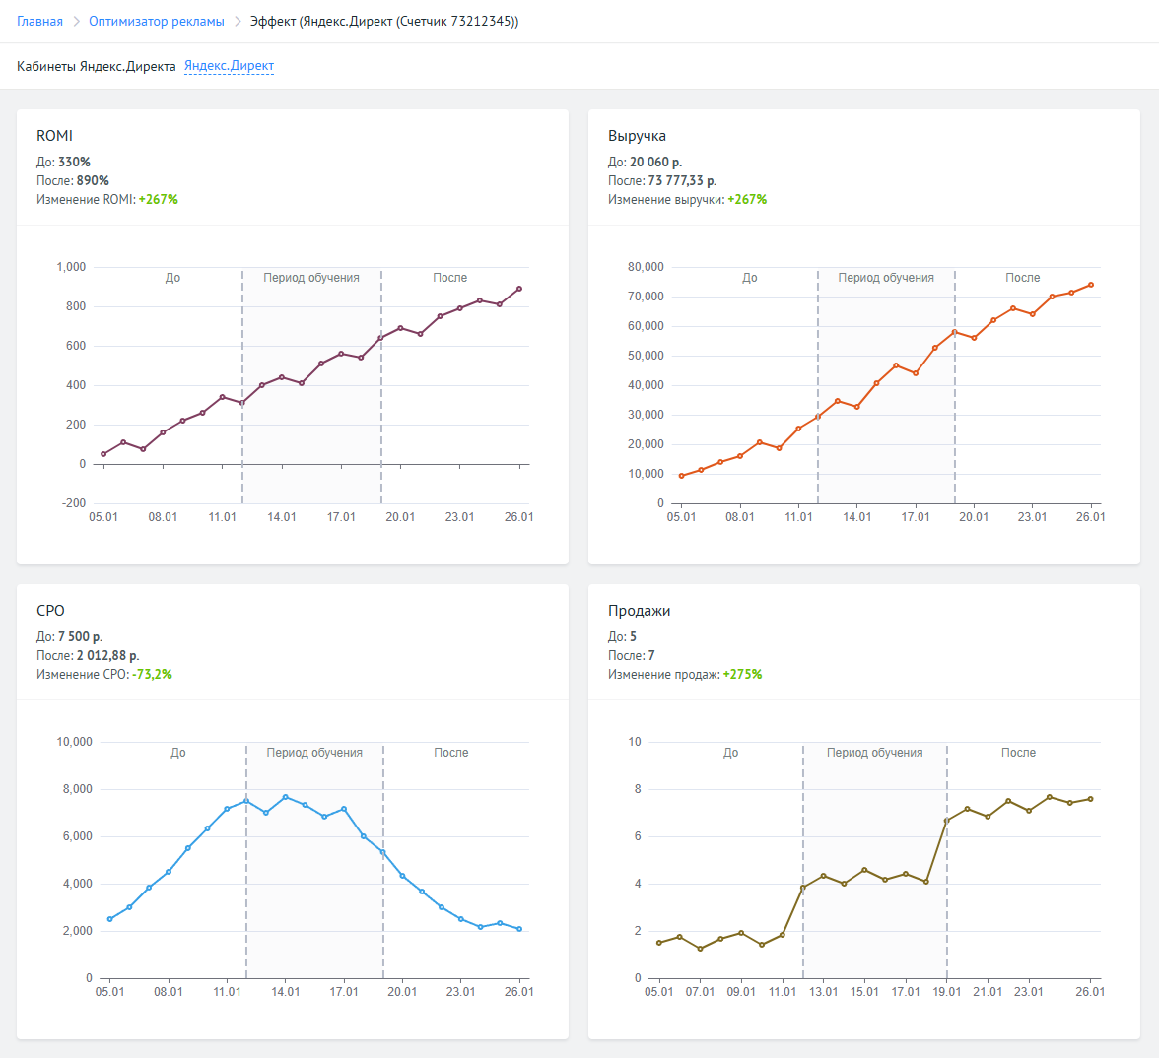1159x1058 pixels.
Task: Click Период обучения label in Выручка chart
Action: tap(885, 278)
